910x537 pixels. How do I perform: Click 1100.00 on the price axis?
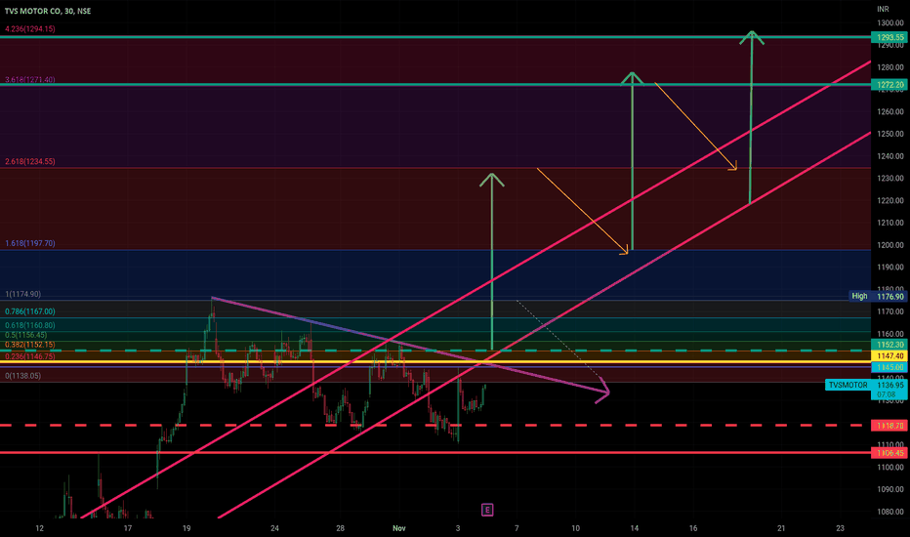coord(890,468)
